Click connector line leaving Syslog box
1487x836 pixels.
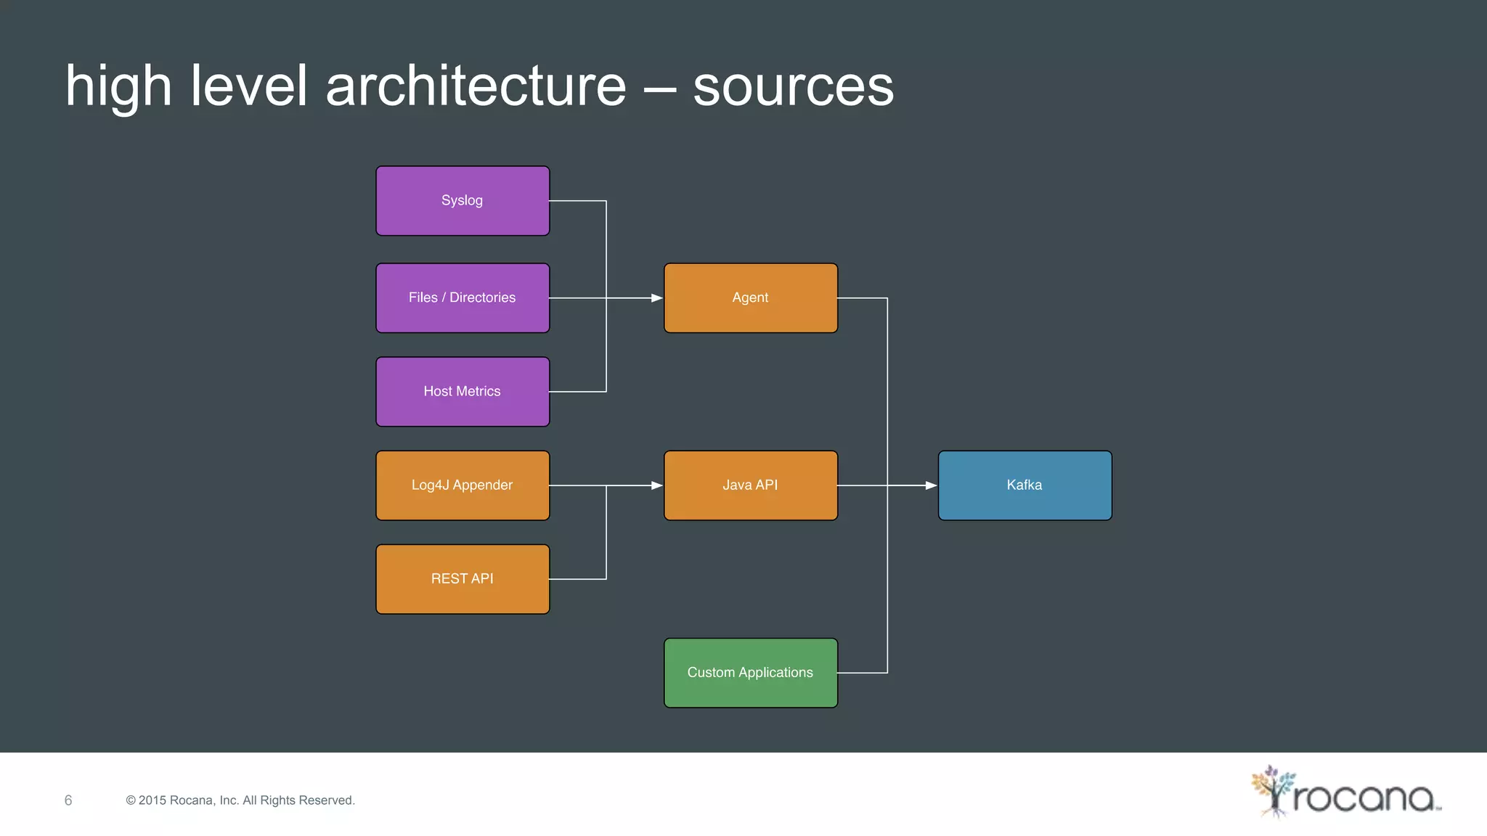pyautogui.click(x=577, y=201)
